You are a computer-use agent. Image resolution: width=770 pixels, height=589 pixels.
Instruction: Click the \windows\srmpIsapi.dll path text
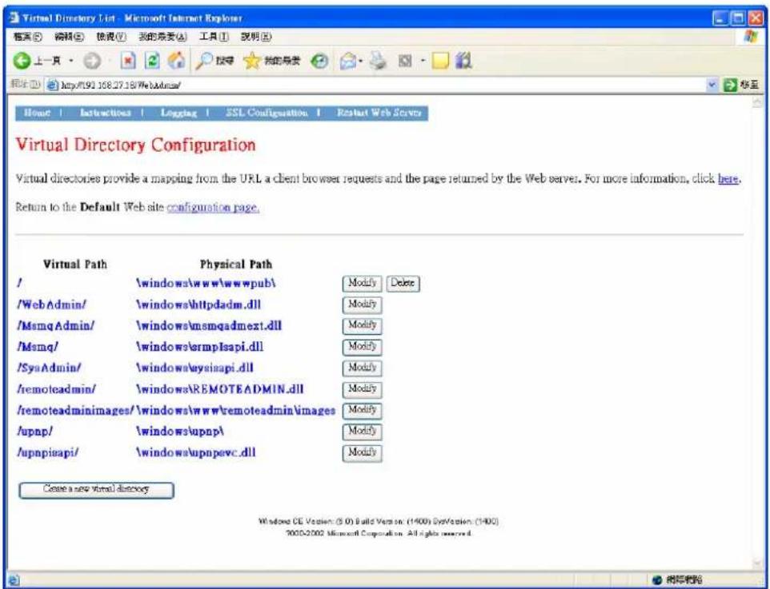(199, 347)
